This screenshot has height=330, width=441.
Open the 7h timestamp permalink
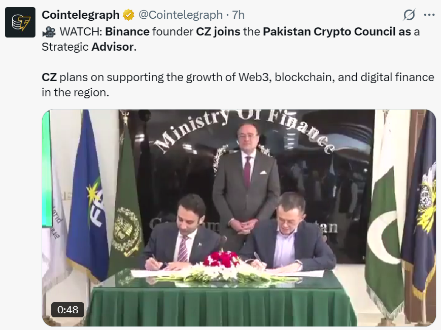[x=238, y=15]
